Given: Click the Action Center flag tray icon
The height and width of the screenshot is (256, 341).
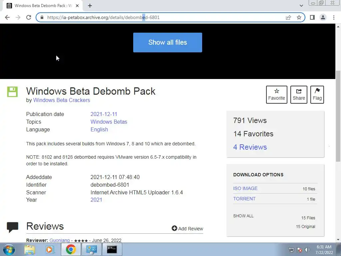Looking at the screenshot, I should click(299, 250).
